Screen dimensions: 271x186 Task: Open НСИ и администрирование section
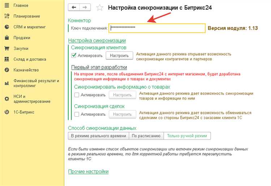click(32, 99)
